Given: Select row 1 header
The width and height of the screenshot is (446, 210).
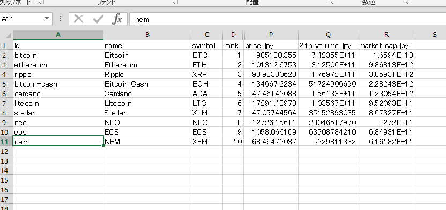Looking at the screenshot, I should pyautogui.click(x=6, y=45).
